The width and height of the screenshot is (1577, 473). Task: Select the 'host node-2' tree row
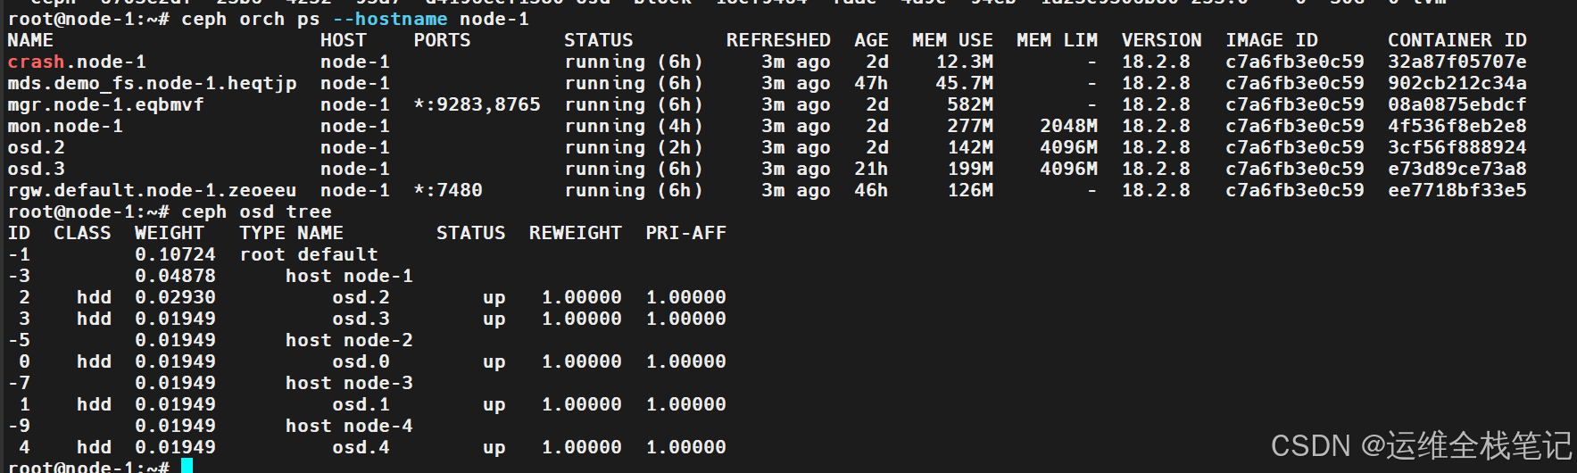tap(349, 340)
